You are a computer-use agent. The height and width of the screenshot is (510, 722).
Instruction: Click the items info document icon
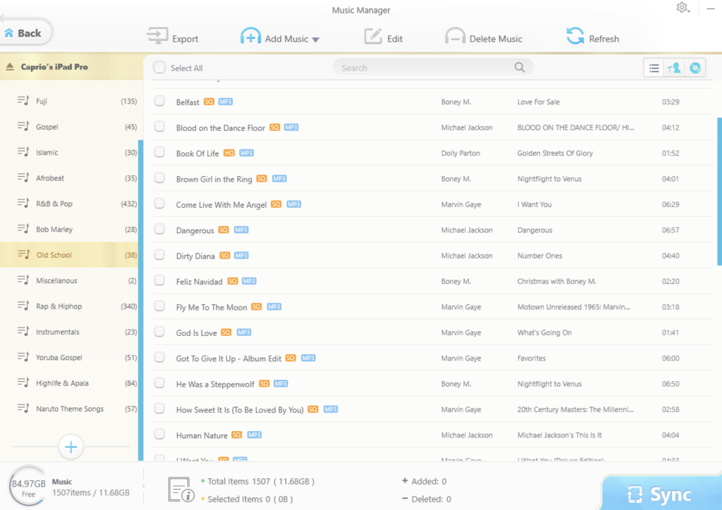pos(180,490)
